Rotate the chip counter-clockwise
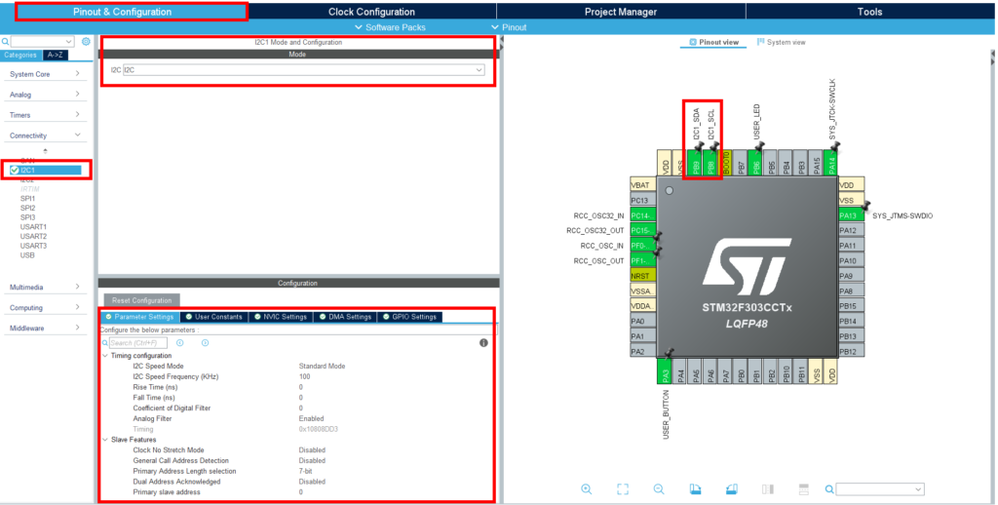 point(731,489)
